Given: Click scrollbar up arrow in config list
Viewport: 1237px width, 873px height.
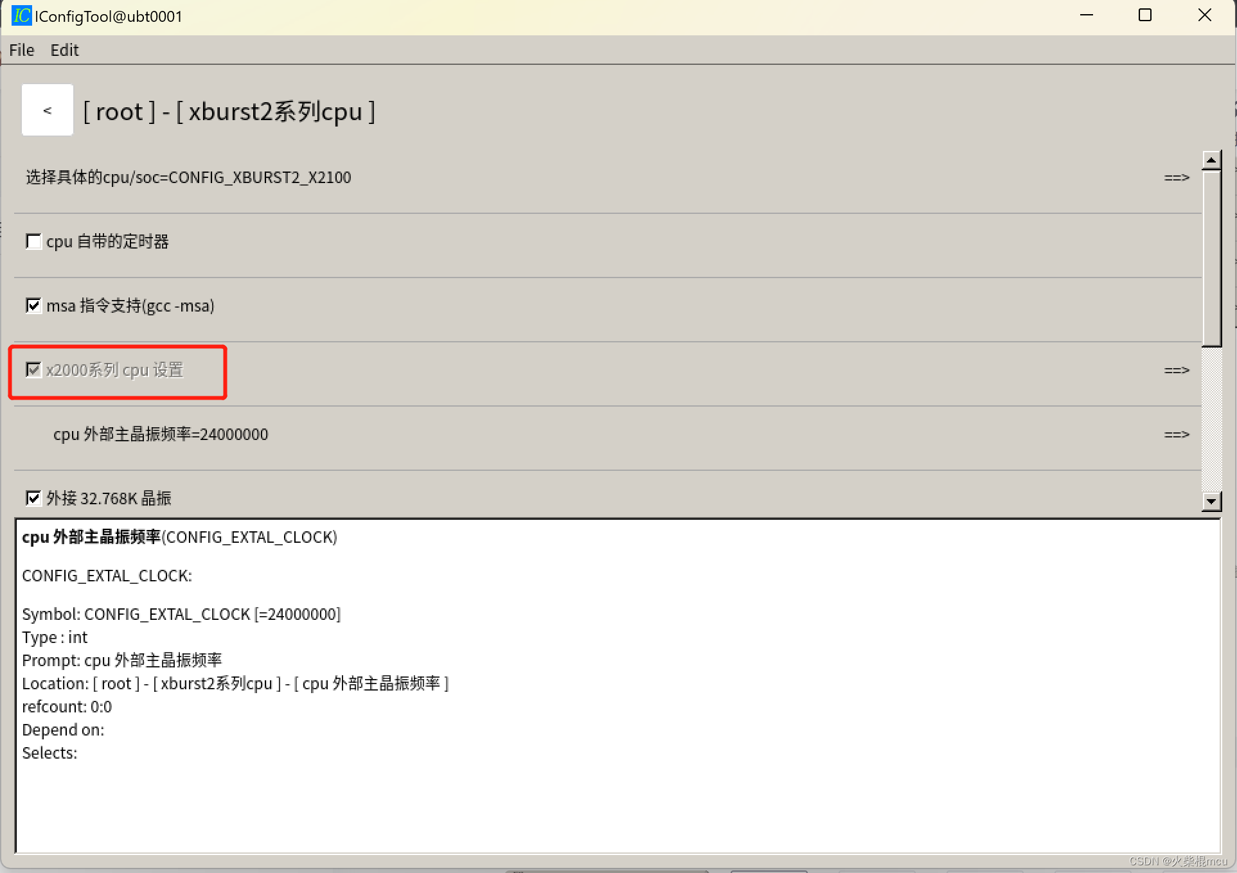Looking at the screenshot, I should 1211,160.
